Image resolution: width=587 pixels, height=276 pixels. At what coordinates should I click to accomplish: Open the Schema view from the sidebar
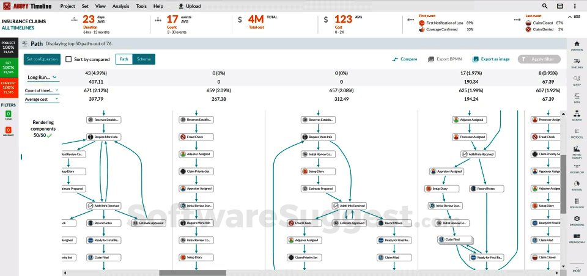[x=577, y=115]
